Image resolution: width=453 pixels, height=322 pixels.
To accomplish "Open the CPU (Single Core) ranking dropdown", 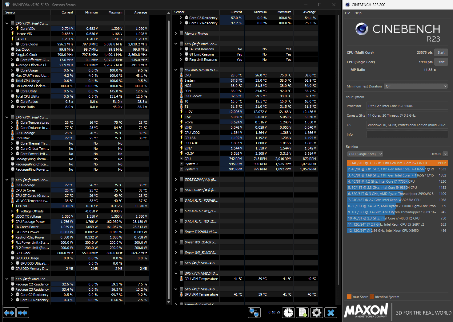I will [x=365, y=154].
